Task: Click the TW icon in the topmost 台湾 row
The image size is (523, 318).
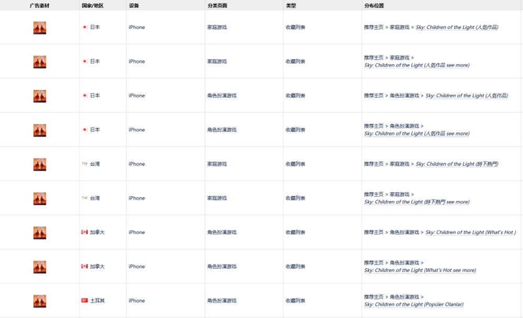Action: (84, 164)
